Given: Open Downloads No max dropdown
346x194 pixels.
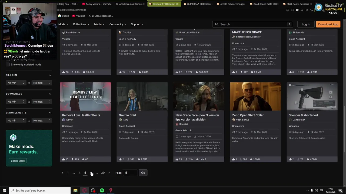Looking at the screenshot, I should point(42,102).
